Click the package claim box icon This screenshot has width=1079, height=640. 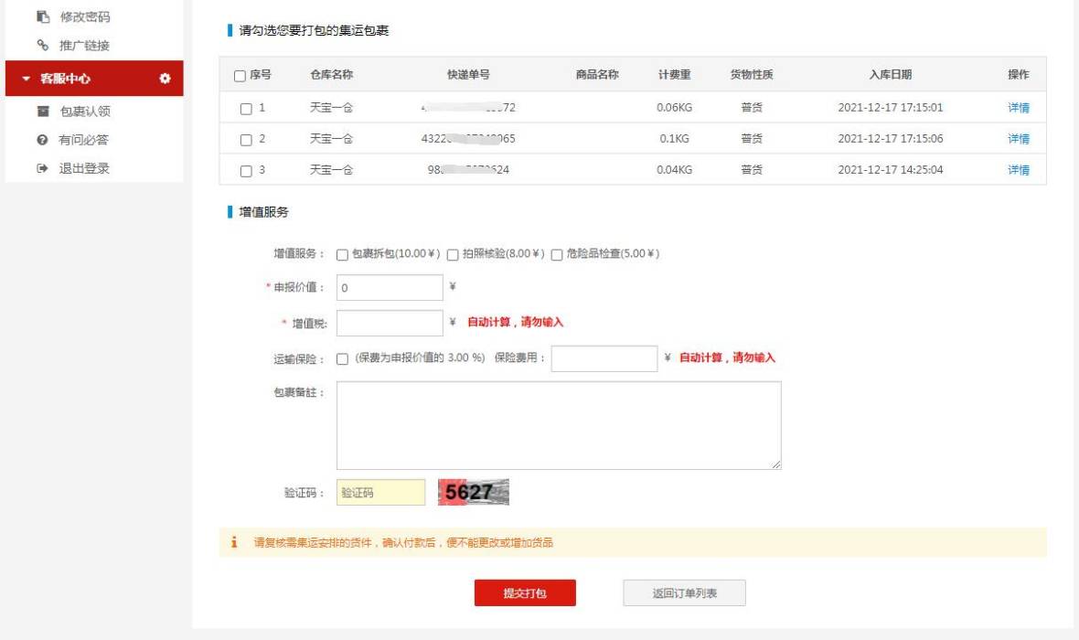[43, 111]
